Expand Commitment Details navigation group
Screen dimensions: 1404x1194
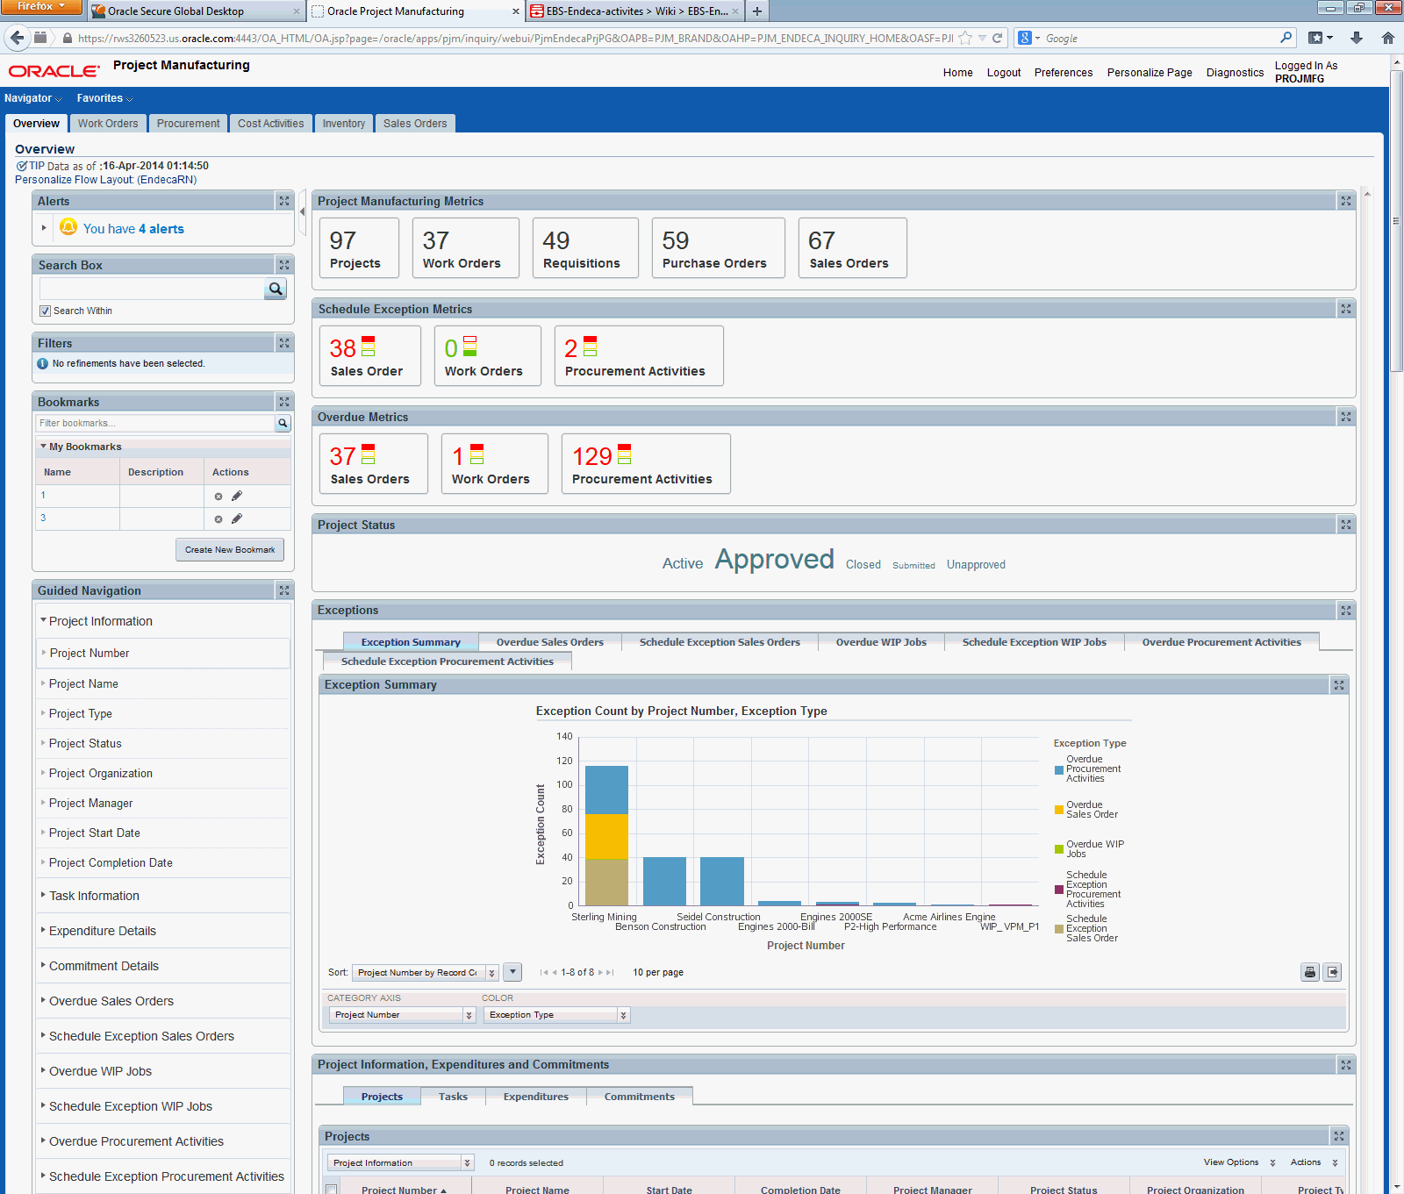(43, 965)
